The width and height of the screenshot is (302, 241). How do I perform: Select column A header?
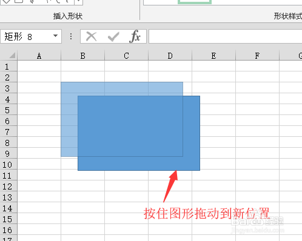39,56
